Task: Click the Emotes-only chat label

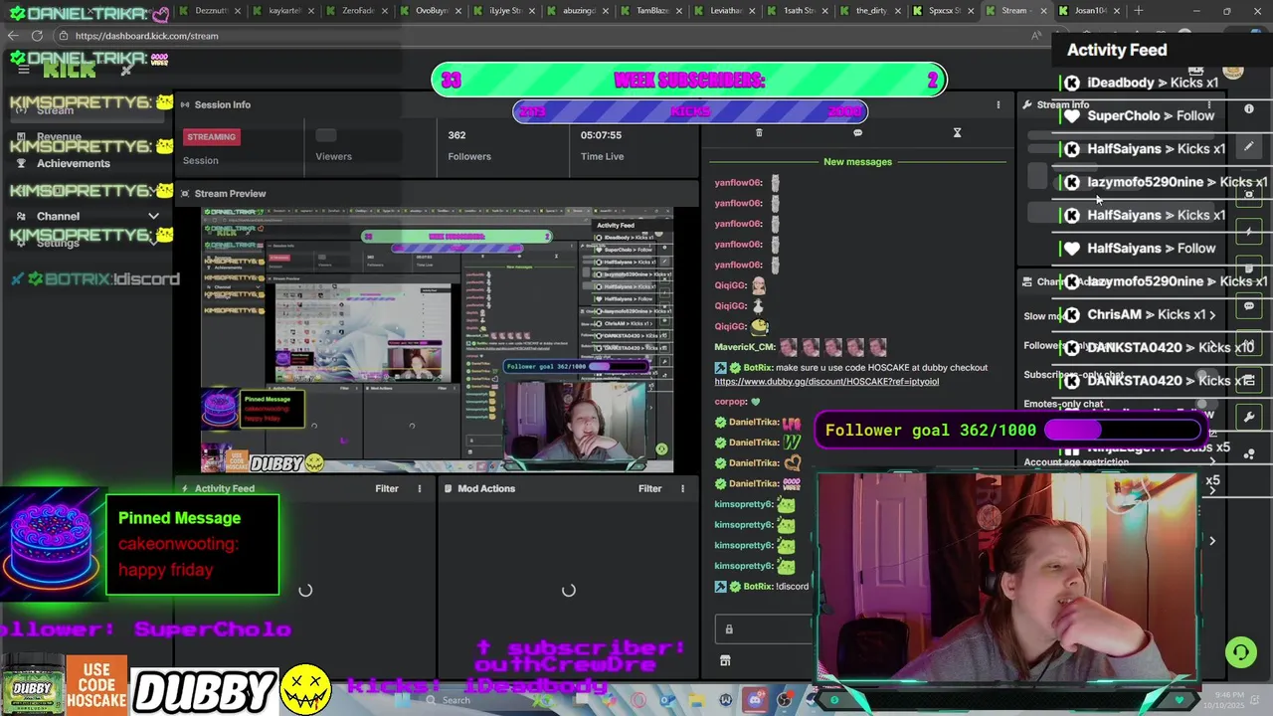Action: point(1063,405)
